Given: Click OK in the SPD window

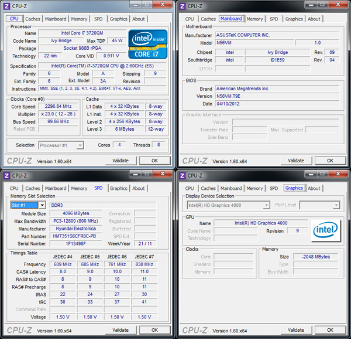Looking at the screenshot, I should 154,330.
